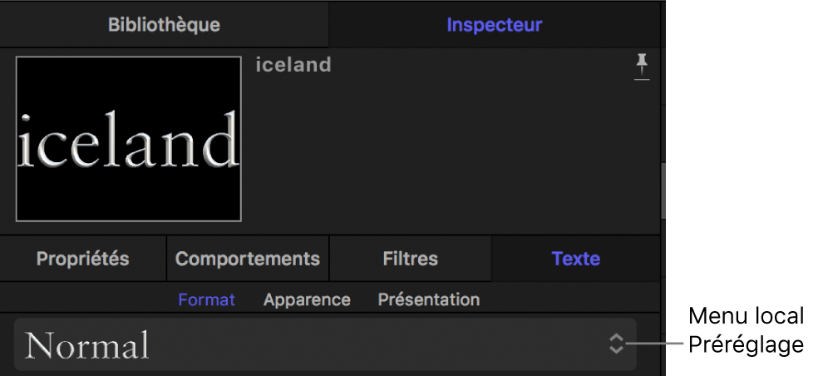Click the iceland text preview thumbnail
Screen dimensions: 823x376
point(129,139)
